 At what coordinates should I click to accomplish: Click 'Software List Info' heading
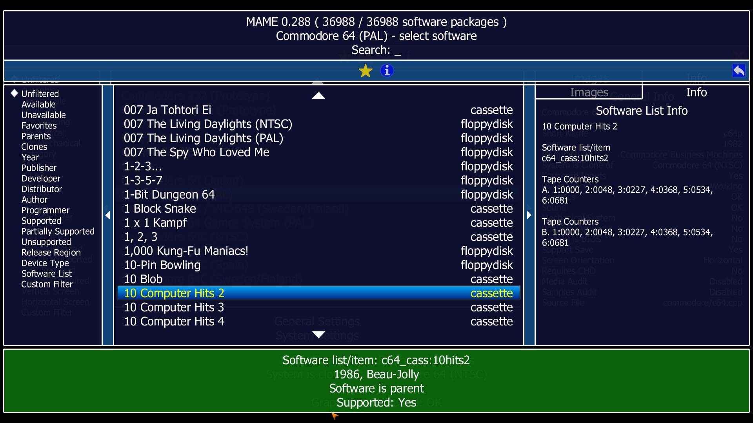(x=642, y=111)
